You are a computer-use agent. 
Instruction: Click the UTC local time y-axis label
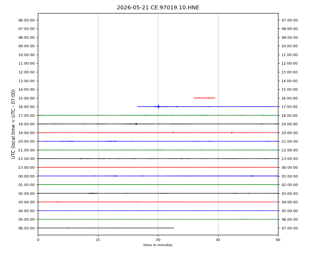tap(13, 124)
